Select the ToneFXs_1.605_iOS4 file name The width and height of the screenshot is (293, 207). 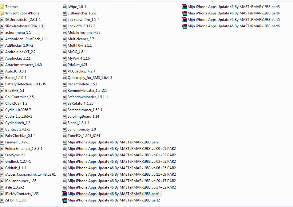84,136
